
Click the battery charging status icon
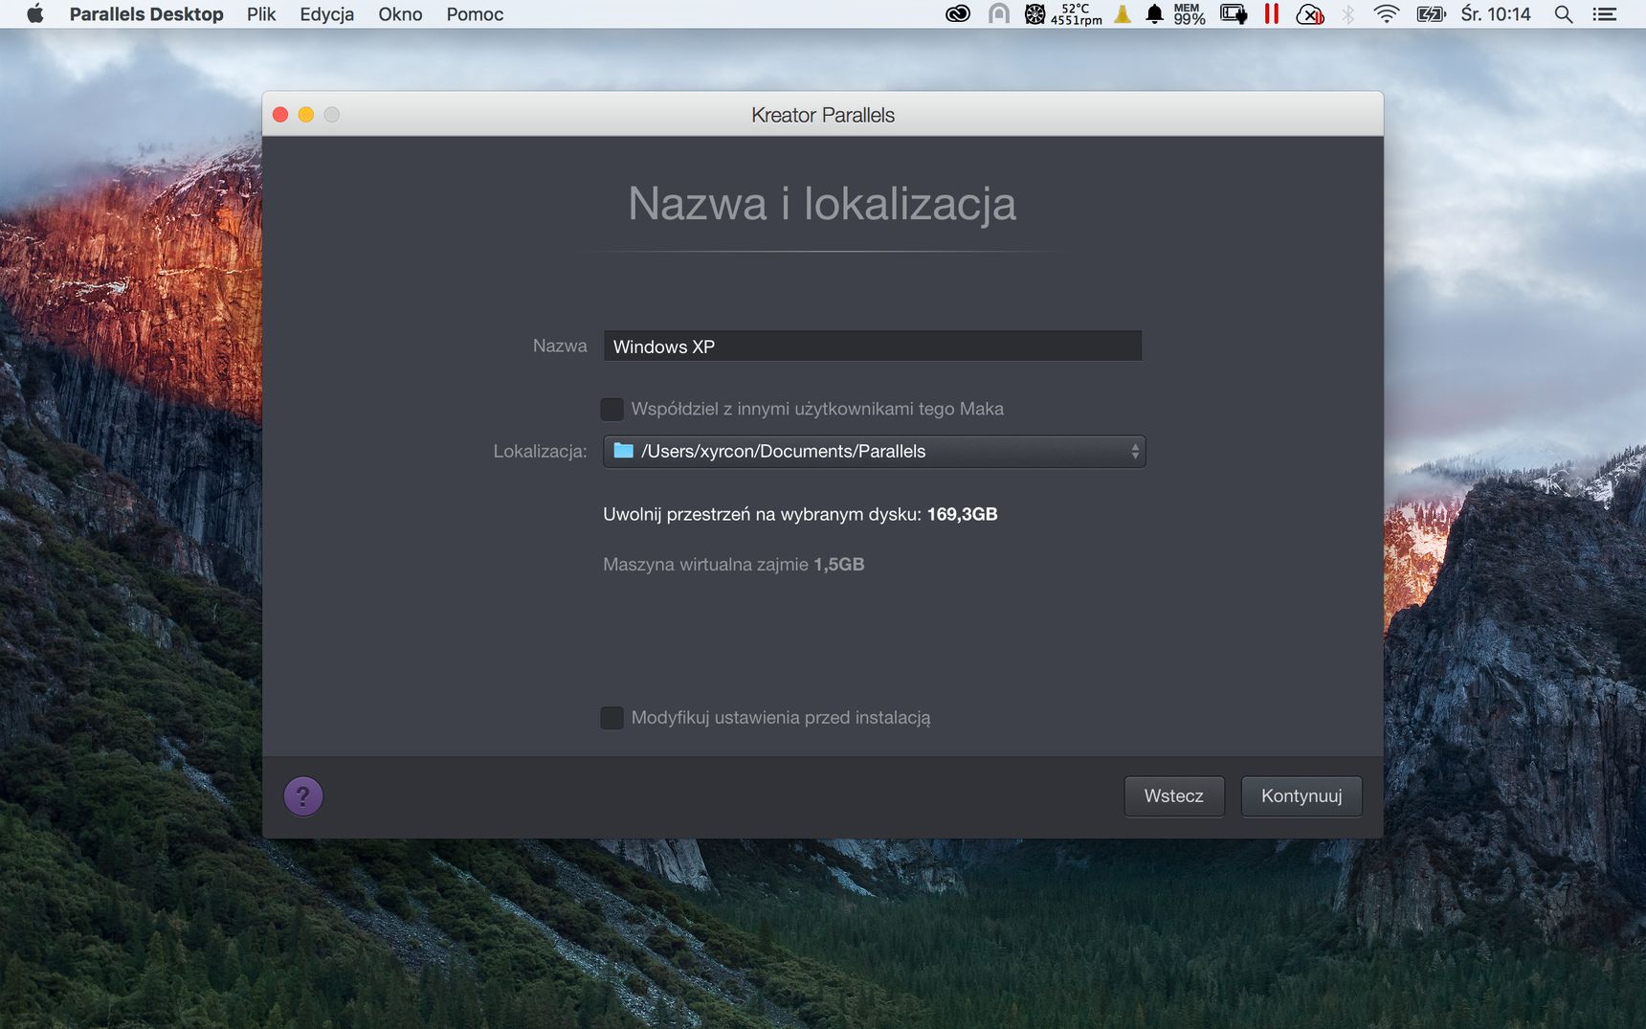coord(1431,13)
